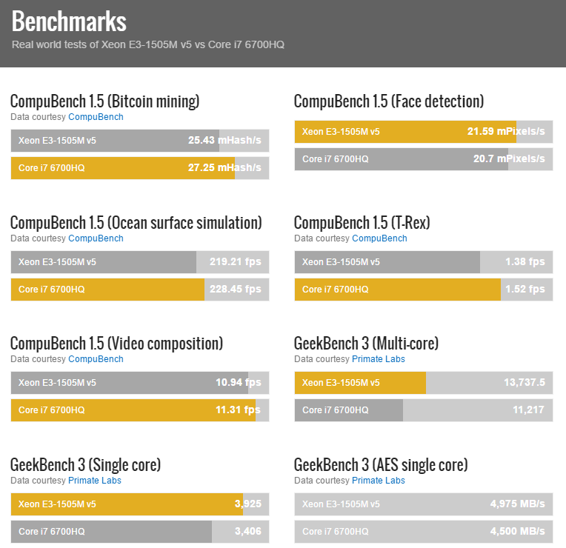Select the Core i7 20.7 mPixels/s bar
The height and width of the screenshot is (548, 566).
coord(423,159)
